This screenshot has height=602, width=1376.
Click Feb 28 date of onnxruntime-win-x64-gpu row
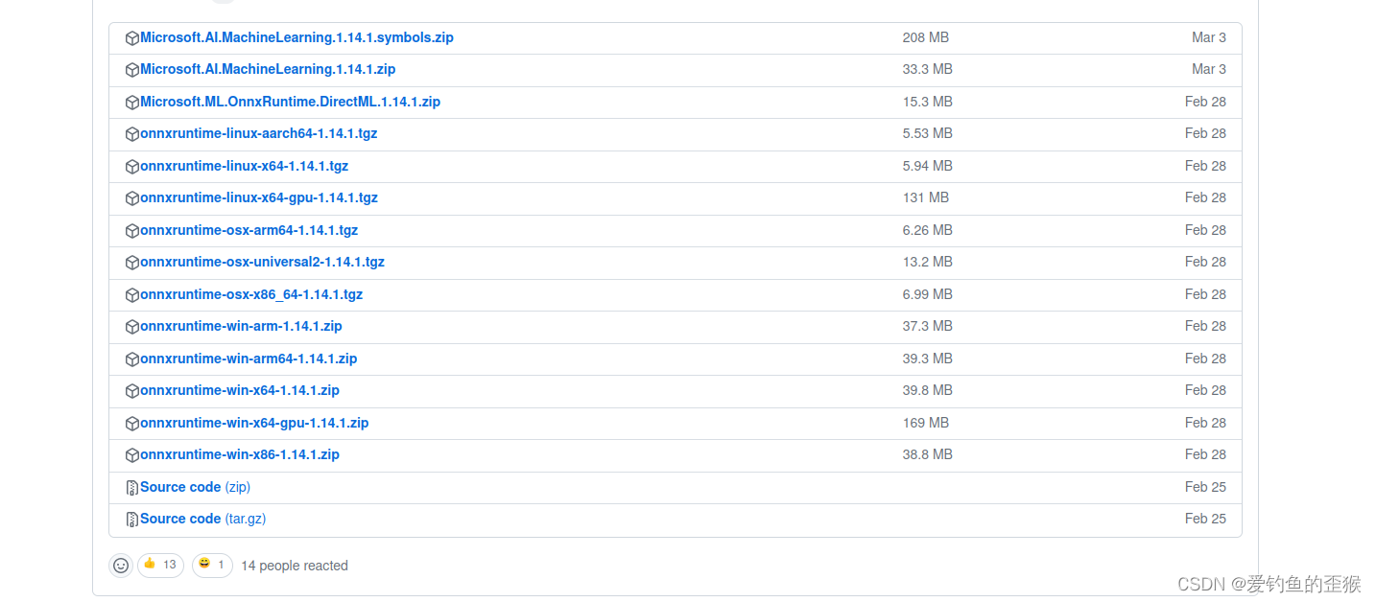click(x=1205, y=423)
